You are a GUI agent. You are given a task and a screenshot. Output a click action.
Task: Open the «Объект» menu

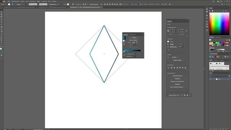coord(23,1)
